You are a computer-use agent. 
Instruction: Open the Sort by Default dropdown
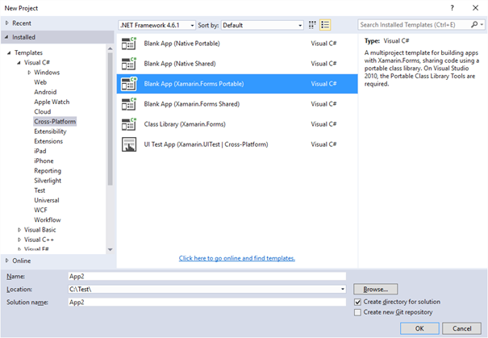[x=262, y=25]
